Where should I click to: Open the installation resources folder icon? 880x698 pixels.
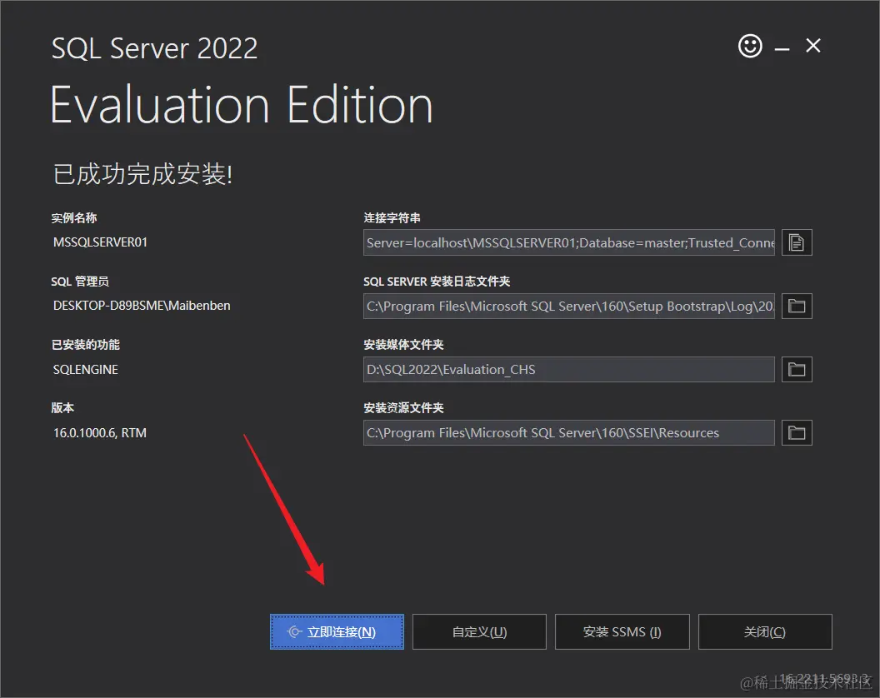pyautogui.click(x=797, y=432)
